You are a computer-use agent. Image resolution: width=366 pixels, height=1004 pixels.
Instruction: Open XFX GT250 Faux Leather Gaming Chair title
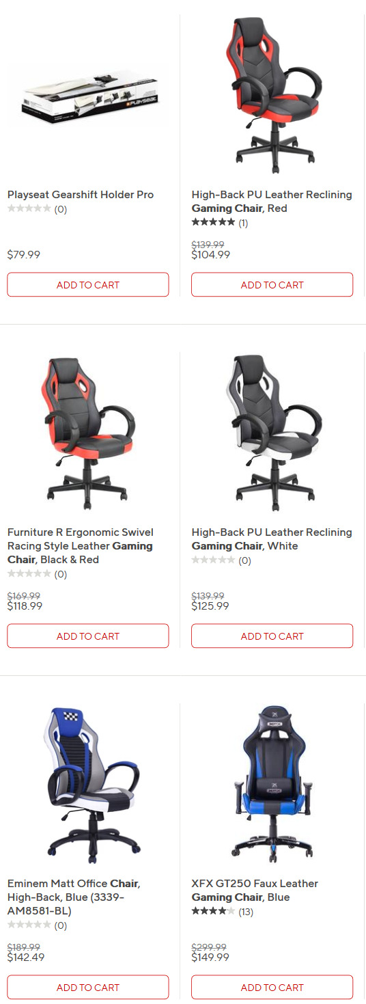pos(255,891)
